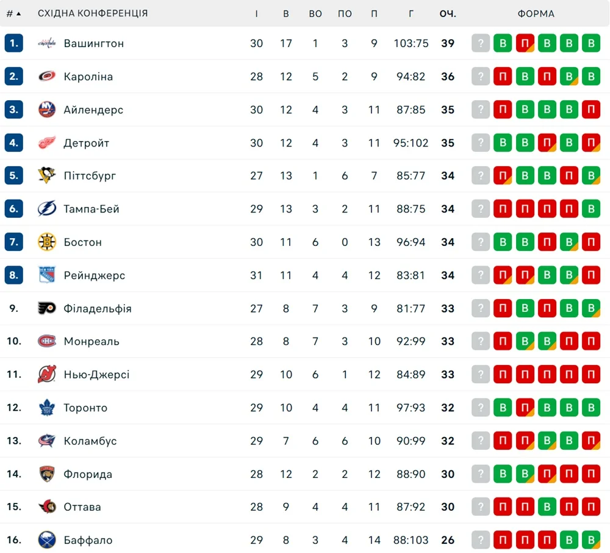Sort by the Г goals column header
This screenshot has height=553, width=610.
411,13
